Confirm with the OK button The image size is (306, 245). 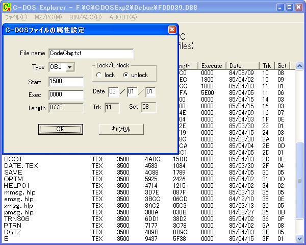coord(61,129)
